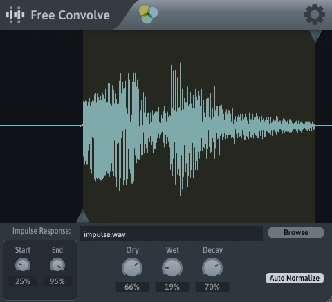Image resolution: width=332 pixels, height=302 pixels.
Task: Click the Decay knob
Action: pyautogui.click(x=212, y=268)
